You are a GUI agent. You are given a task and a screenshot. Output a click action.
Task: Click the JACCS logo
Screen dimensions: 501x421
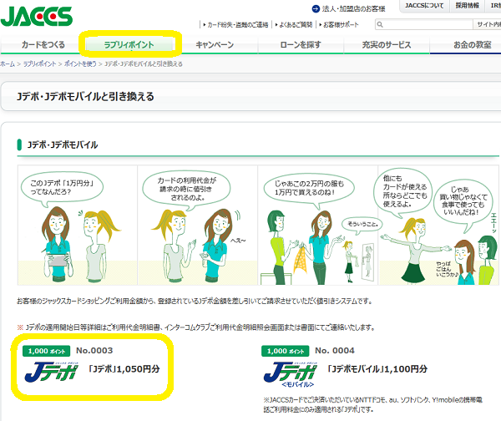[37, 17]
